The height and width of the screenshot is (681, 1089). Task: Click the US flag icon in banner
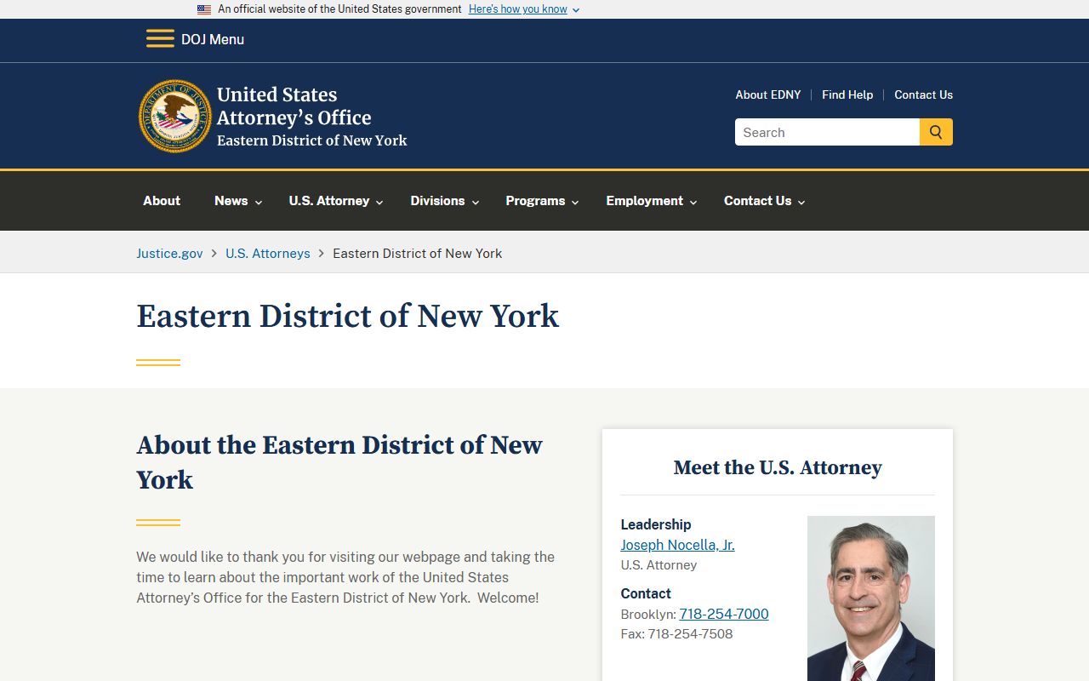204,9
